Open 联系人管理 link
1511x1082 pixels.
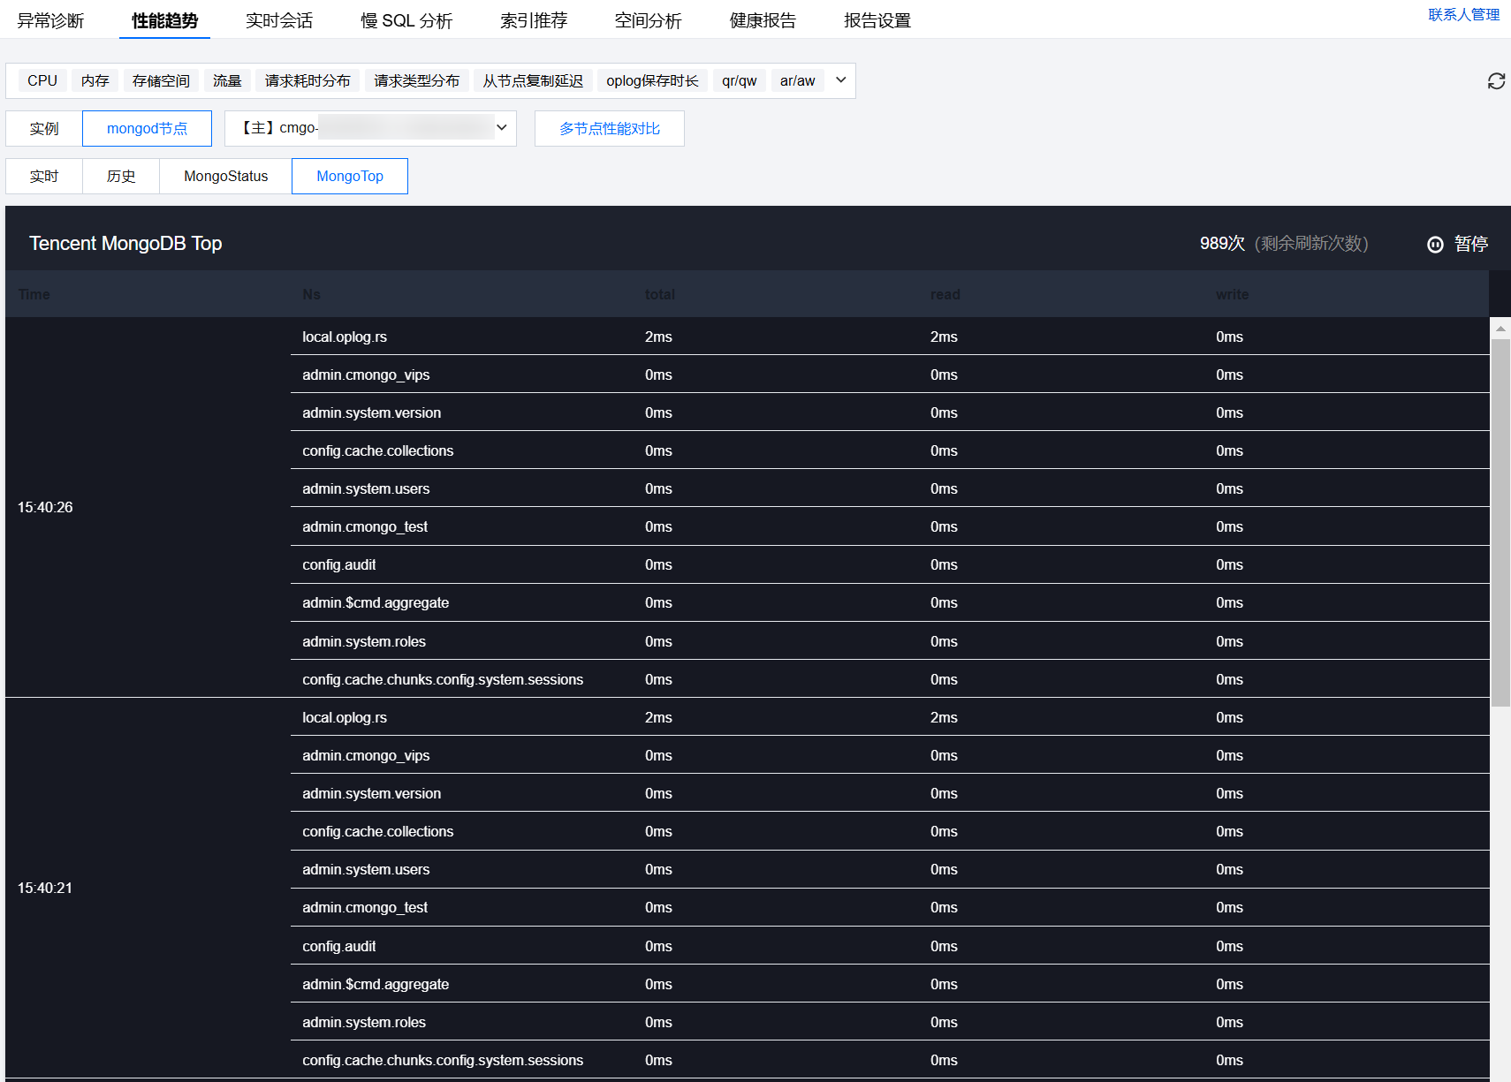(x=1463, y=14)
